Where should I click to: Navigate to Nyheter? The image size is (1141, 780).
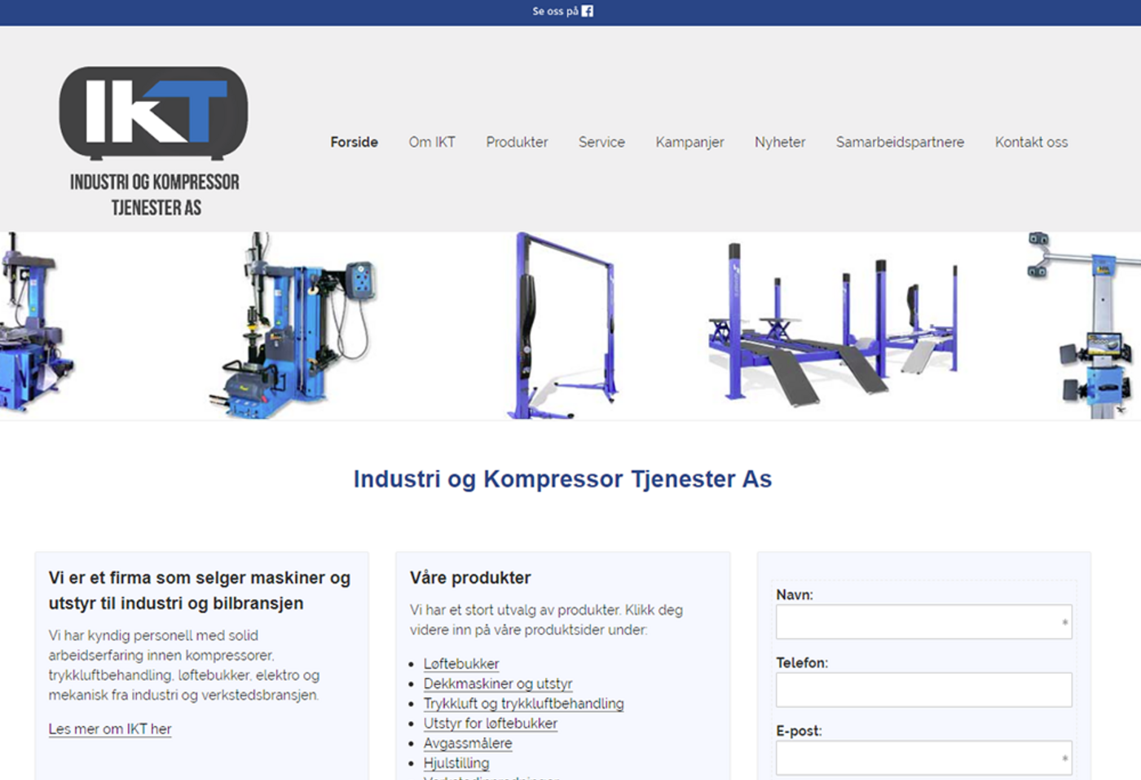pyautogui.click(x=779, y=142)
